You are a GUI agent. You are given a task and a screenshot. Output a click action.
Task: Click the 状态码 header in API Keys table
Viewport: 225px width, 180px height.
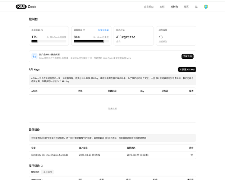(165, 91)
